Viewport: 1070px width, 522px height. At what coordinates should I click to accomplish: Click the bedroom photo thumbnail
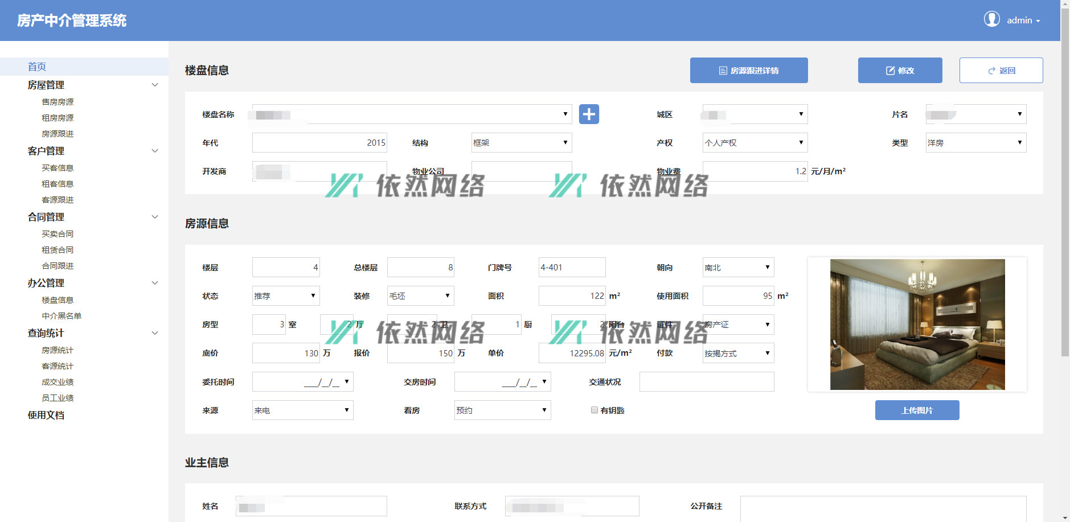coord(917,324)
